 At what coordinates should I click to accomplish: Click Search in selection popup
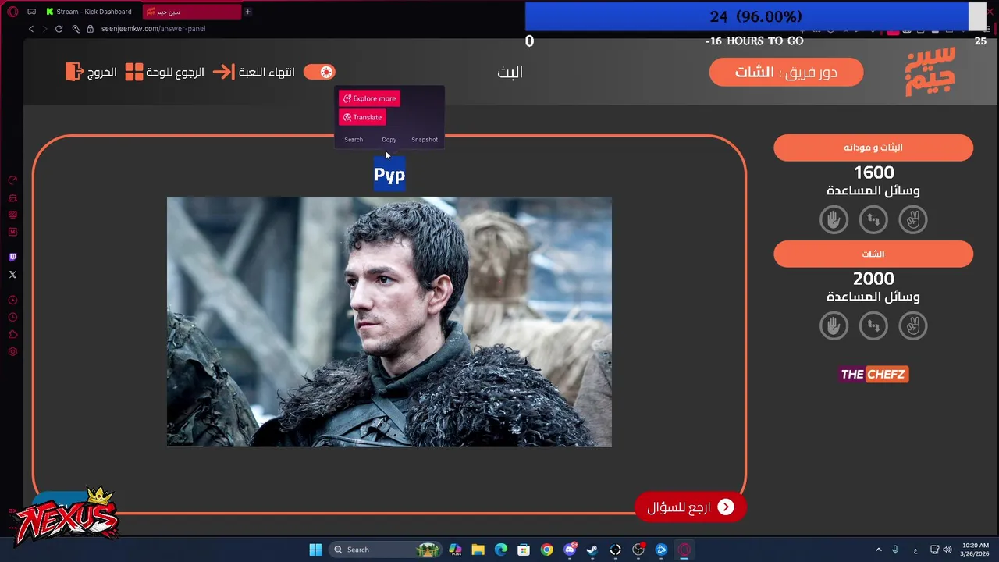click(x=354, y=140)
